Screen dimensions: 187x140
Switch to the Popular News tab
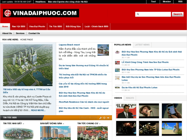(x=122, y=45)
